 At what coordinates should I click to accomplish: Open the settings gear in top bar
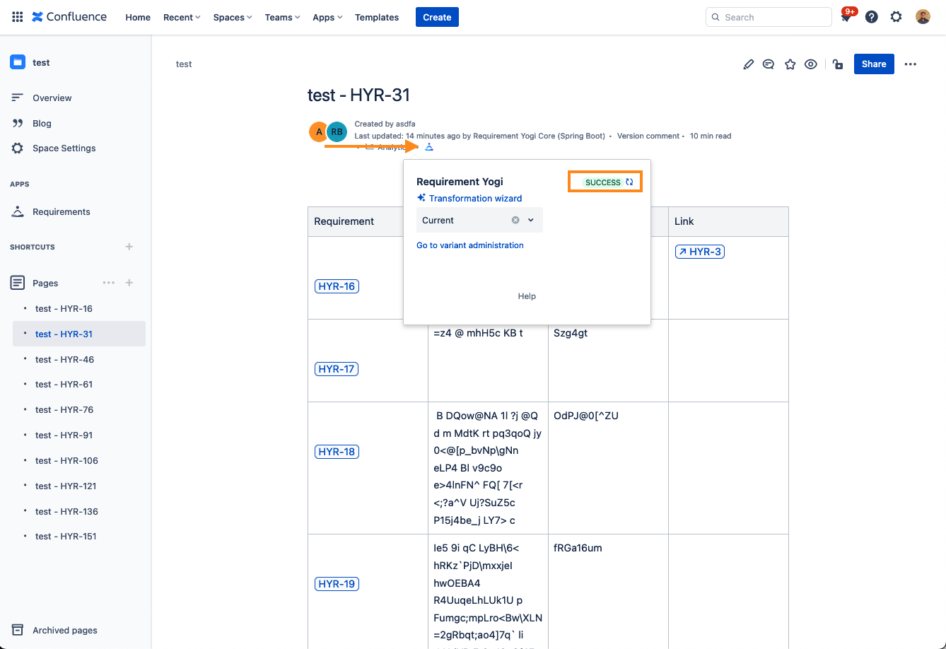coord(897,17)
